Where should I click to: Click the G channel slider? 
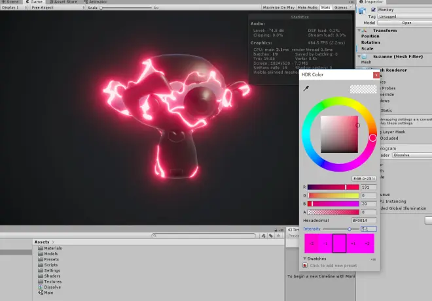(333, 195)
